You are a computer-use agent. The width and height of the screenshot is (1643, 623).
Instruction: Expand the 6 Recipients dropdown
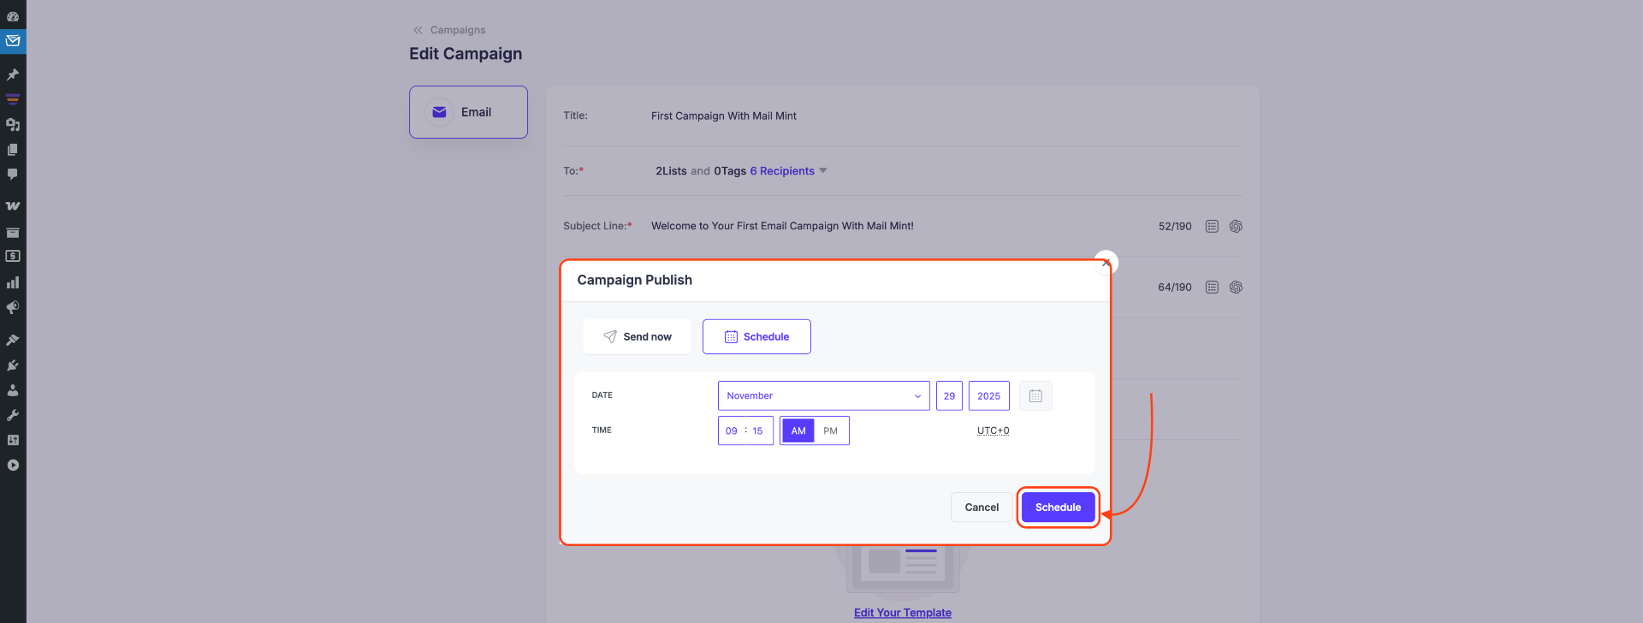click(788, 171)
